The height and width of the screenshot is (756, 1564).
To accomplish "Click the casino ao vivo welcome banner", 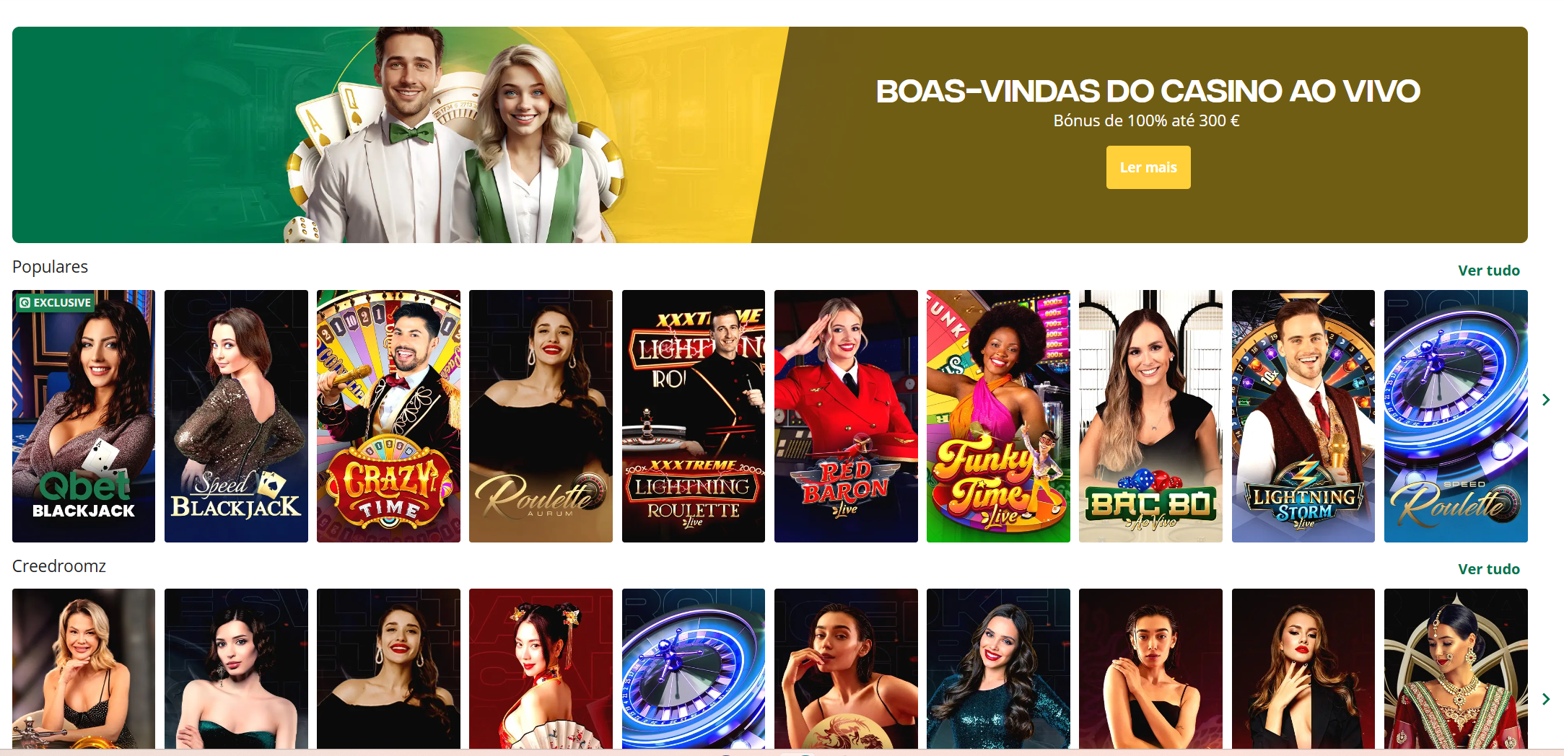I will (x=770, y=135).
